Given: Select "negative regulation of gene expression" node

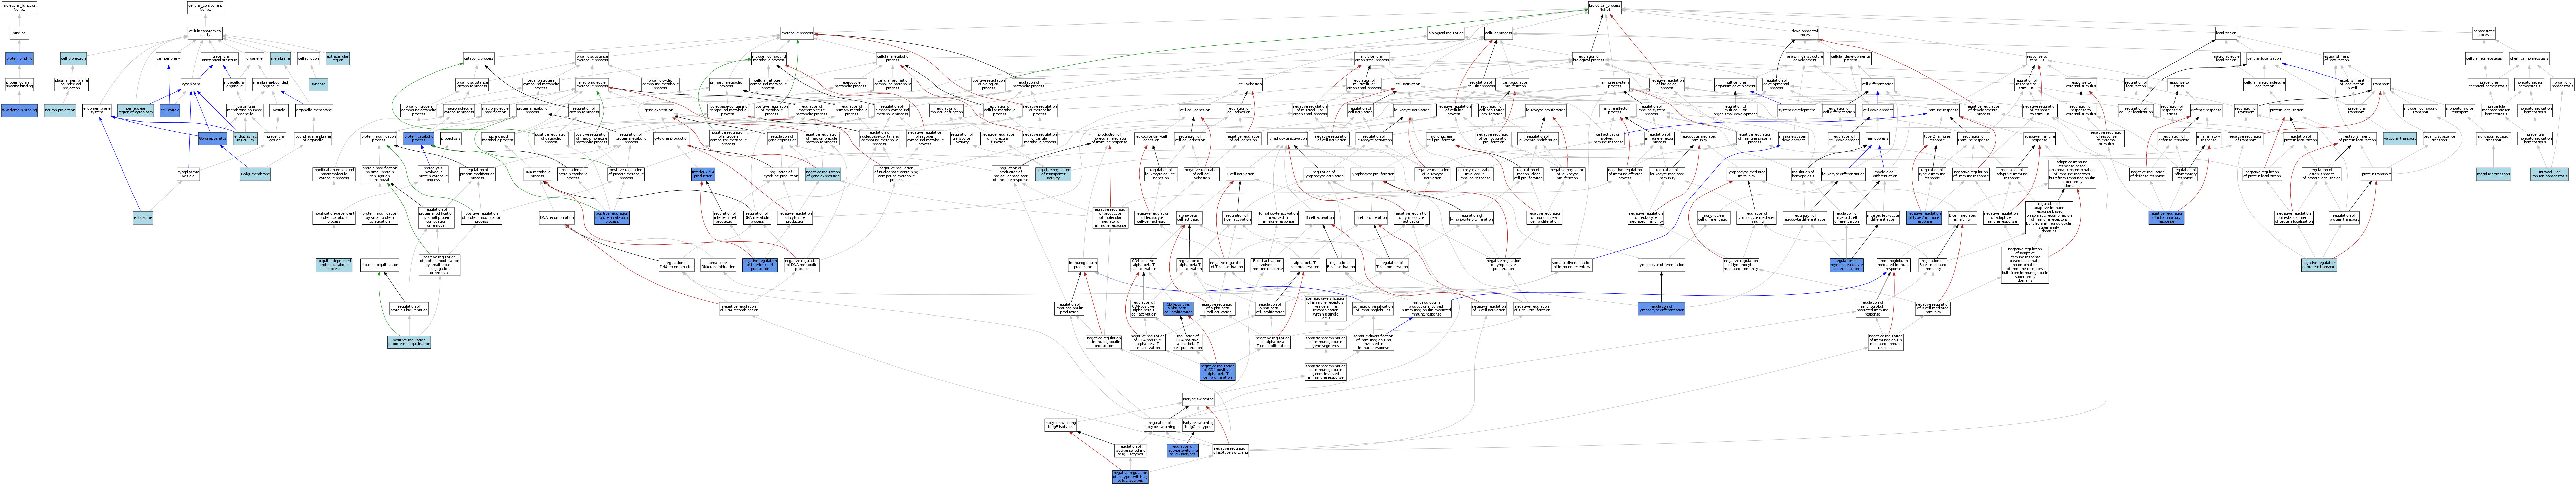Looking at the screenshot, I should click(823, 174).
